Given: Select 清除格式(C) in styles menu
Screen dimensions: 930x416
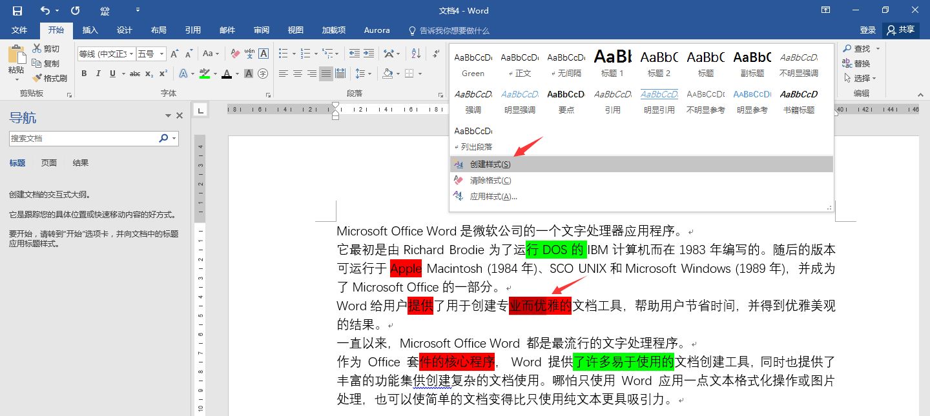Looking at the screenshot, I should [x=641, y=181].
